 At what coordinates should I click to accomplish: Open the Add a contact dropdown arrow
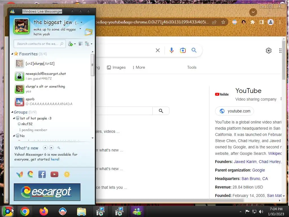pyautogui.click(x=75, y=44)
